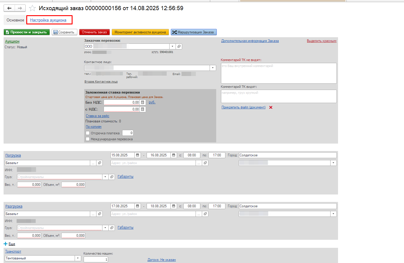Open the Погрузка section link
404x263 pixels.
pos(13,155)
